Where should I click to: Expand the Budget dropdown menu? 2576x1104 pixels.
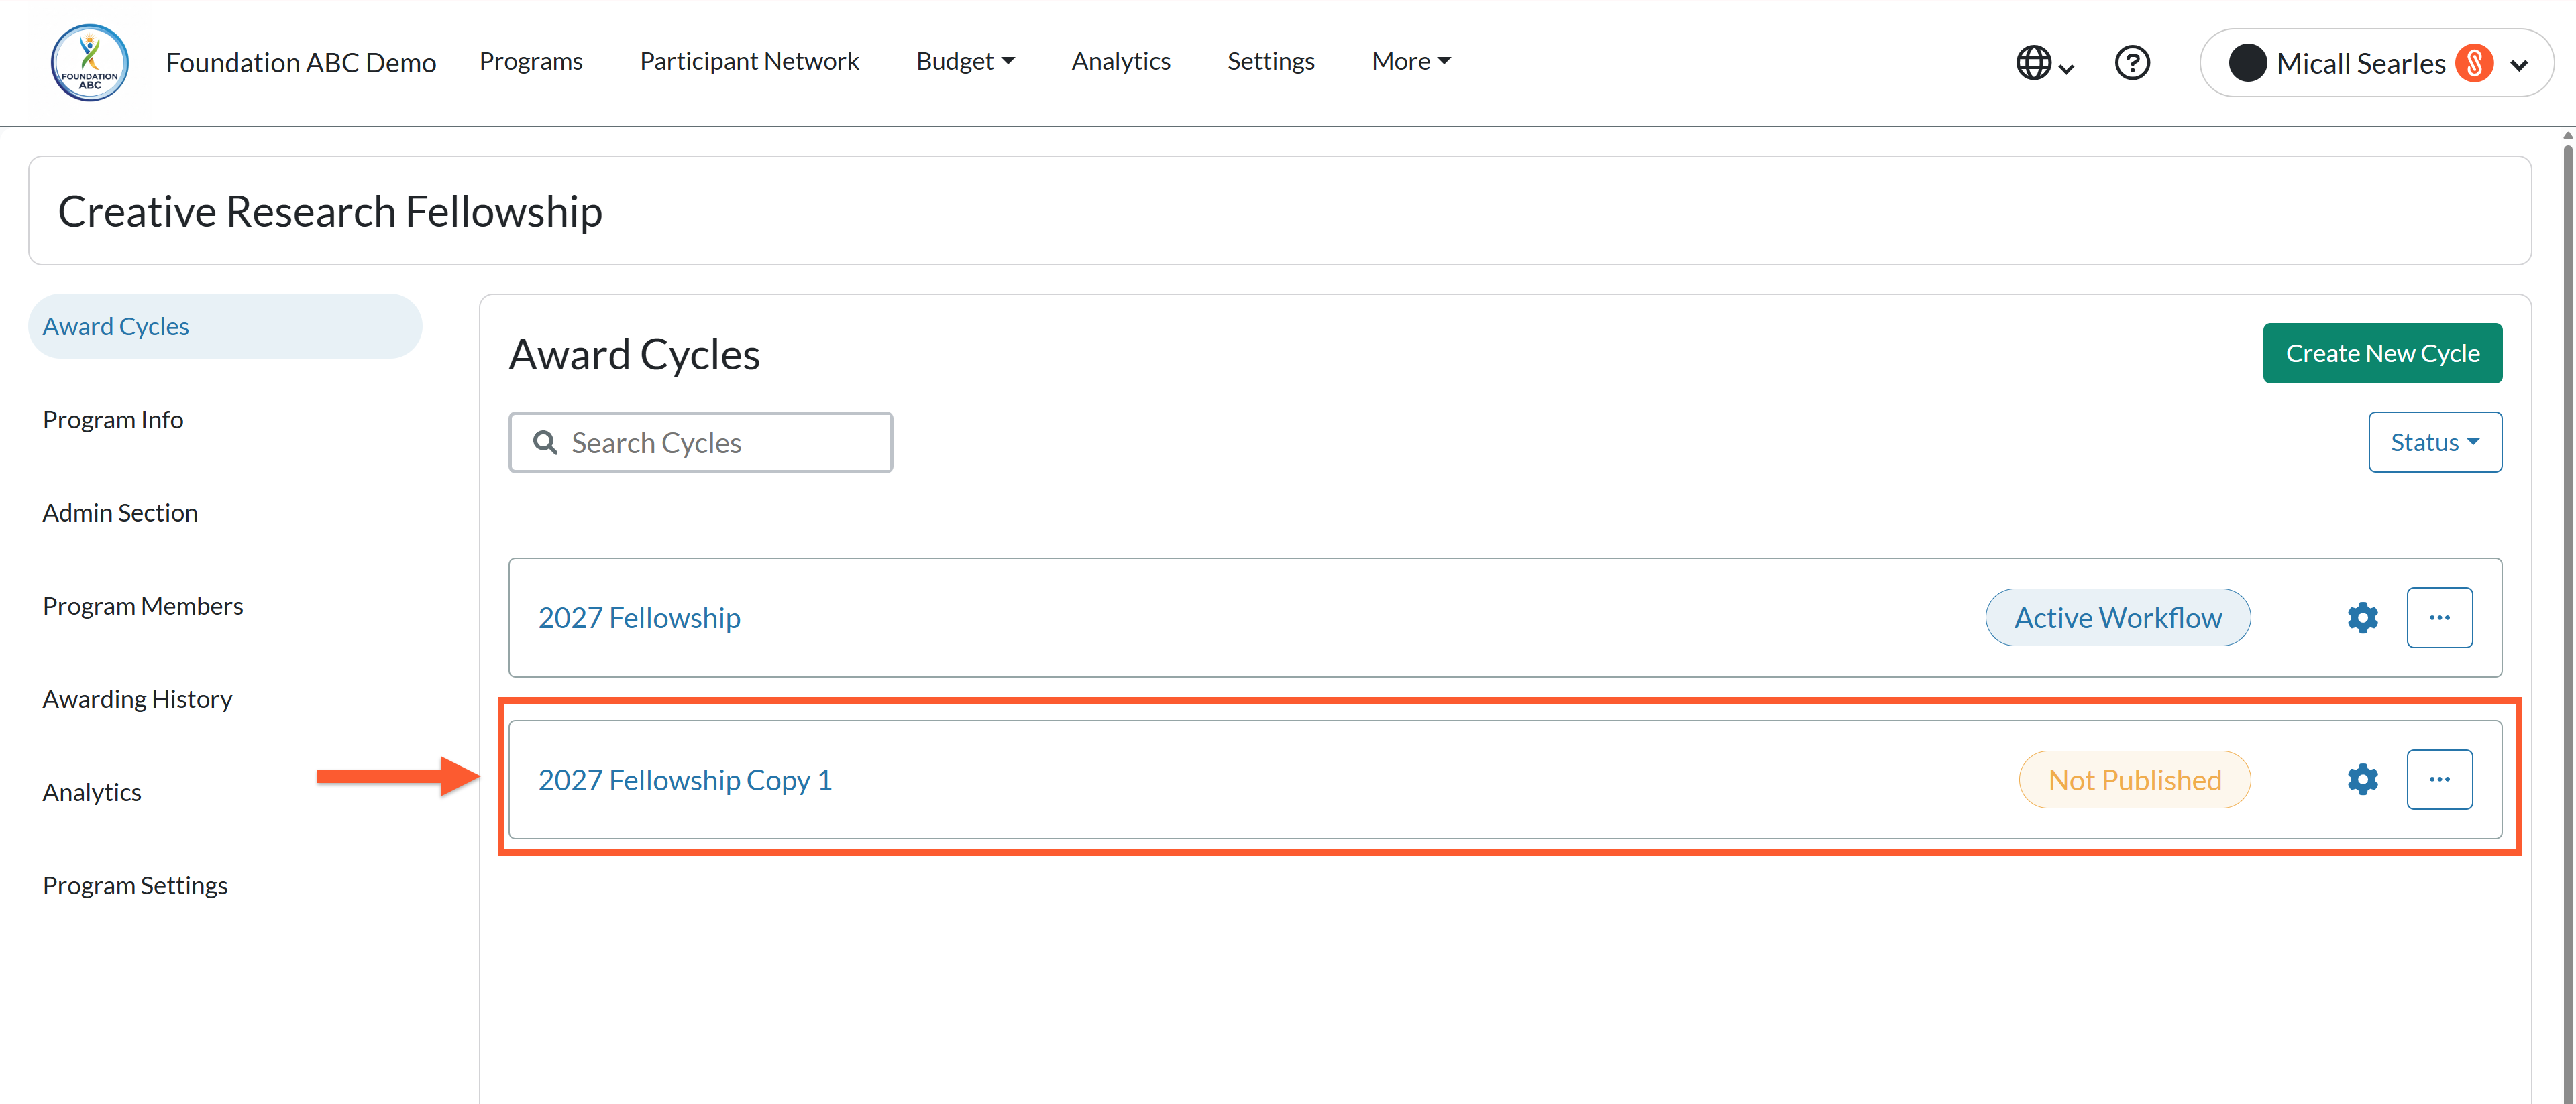[x=965, y=61]
